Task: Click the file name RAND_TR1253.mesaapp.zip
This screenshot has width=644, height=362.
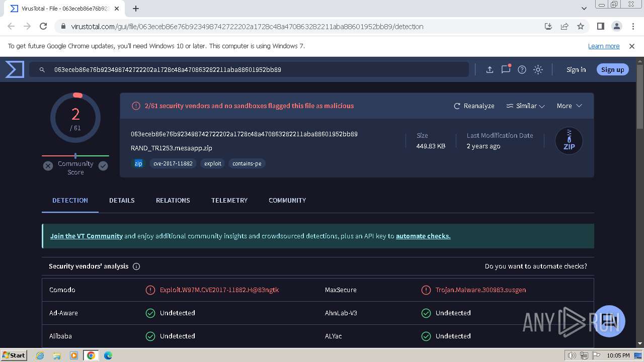Action: tap(172, 148)
